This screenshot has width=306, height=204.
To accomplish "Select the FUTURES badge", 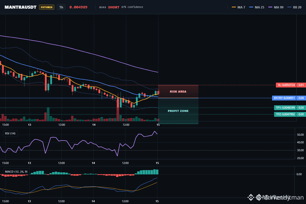I will tap(47, 7).
